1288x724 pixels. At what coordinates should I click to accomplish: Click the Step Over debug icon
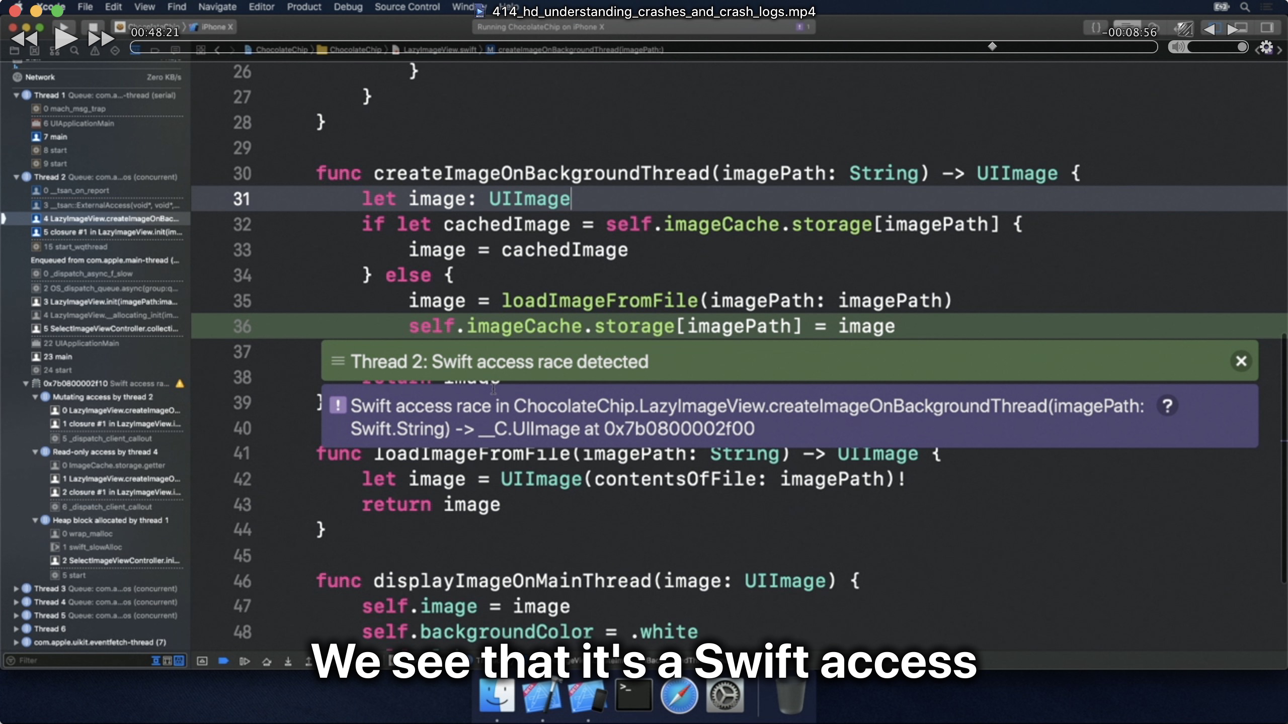[x=267, y=661]
